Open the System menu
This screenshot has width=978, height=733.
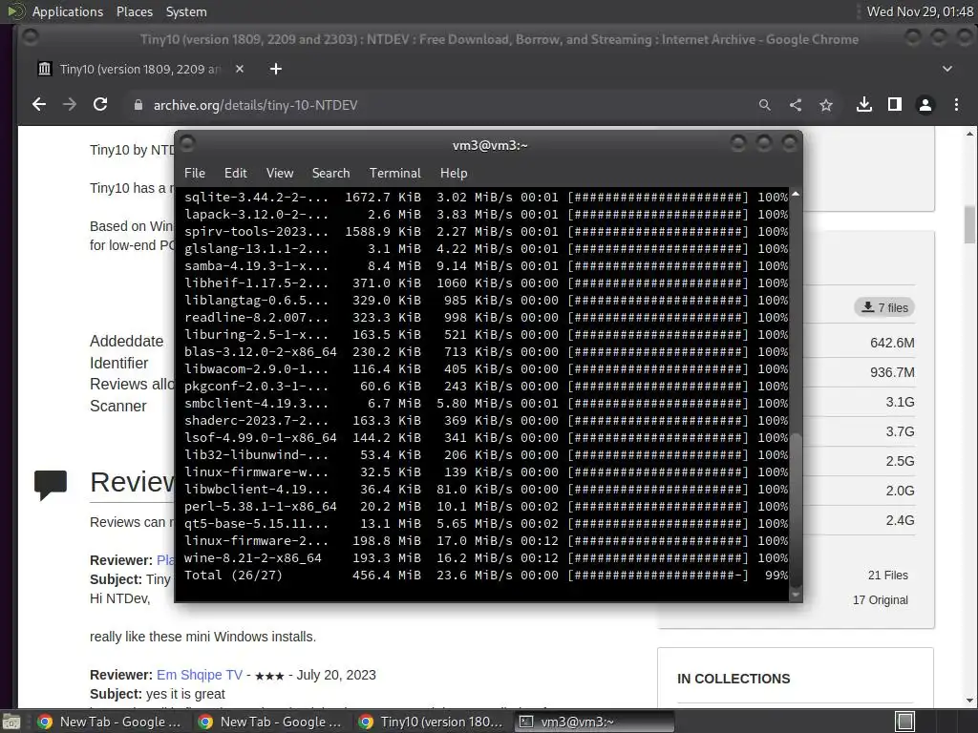click(186, 11)
